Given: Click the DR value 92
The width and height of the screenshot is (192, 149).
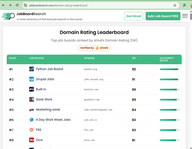Looking at the screenshot, I should 134,69.
